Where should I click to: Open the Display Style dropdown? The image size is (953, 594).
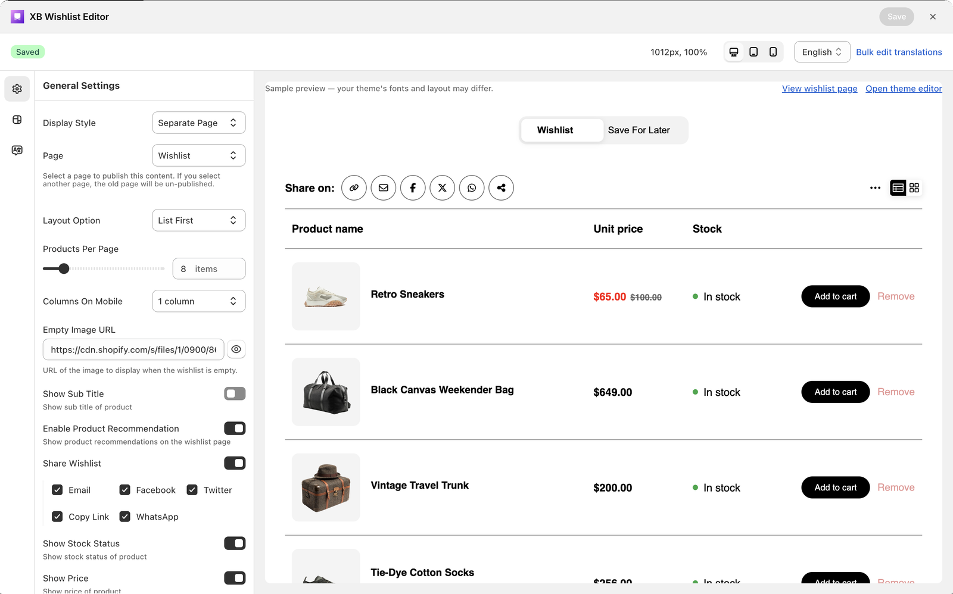pos(199,123)
